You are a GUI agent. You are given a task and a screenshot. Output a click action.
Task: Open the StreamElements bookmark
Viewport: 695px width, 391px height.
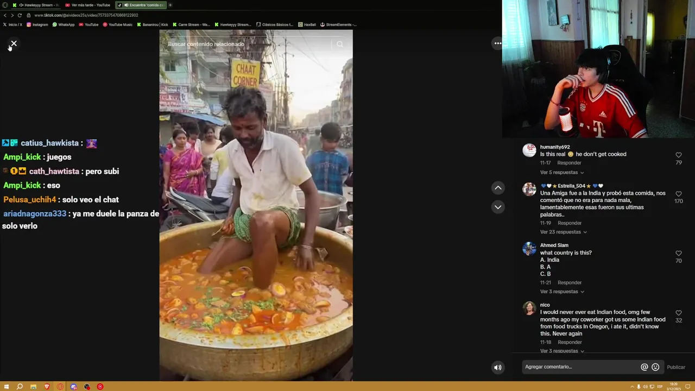[x=338, y=24]
